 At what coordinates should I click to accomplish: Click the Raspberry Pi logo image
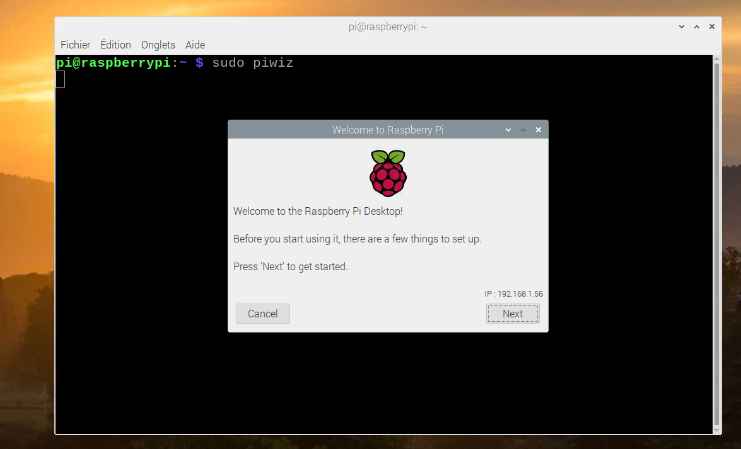388,173
